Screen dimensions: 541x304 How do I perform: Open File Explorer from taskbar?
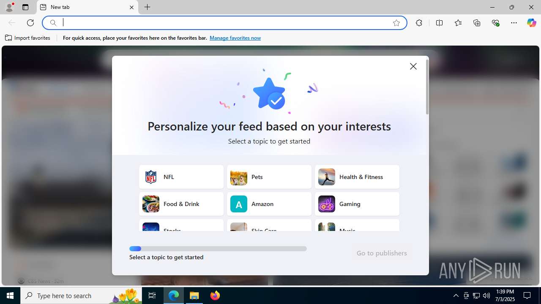[x=194, y=296]
